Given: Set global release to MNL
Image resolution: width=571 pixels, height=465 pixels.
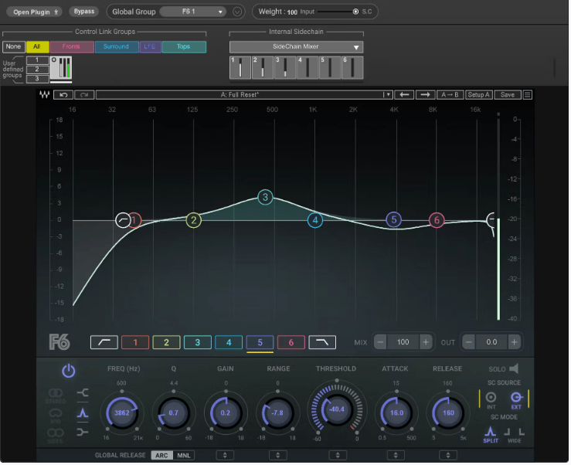Looking at the screenshot, I should tap(184, 456).
